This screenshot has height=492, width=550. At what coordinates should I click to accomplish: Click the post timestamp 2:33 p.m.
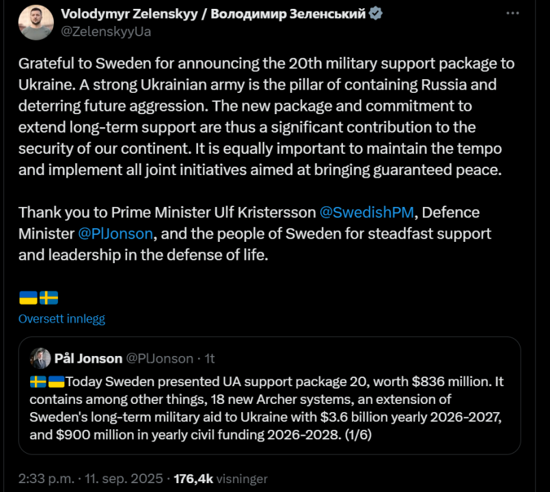[x=40, y=478]
